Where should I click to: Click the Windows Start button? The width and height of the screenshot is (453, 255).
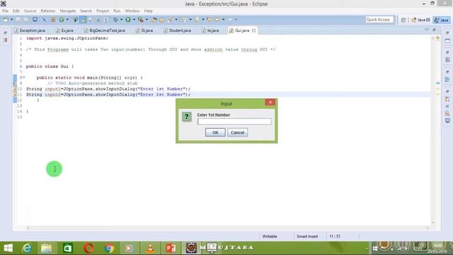click(x=8, y=248)
